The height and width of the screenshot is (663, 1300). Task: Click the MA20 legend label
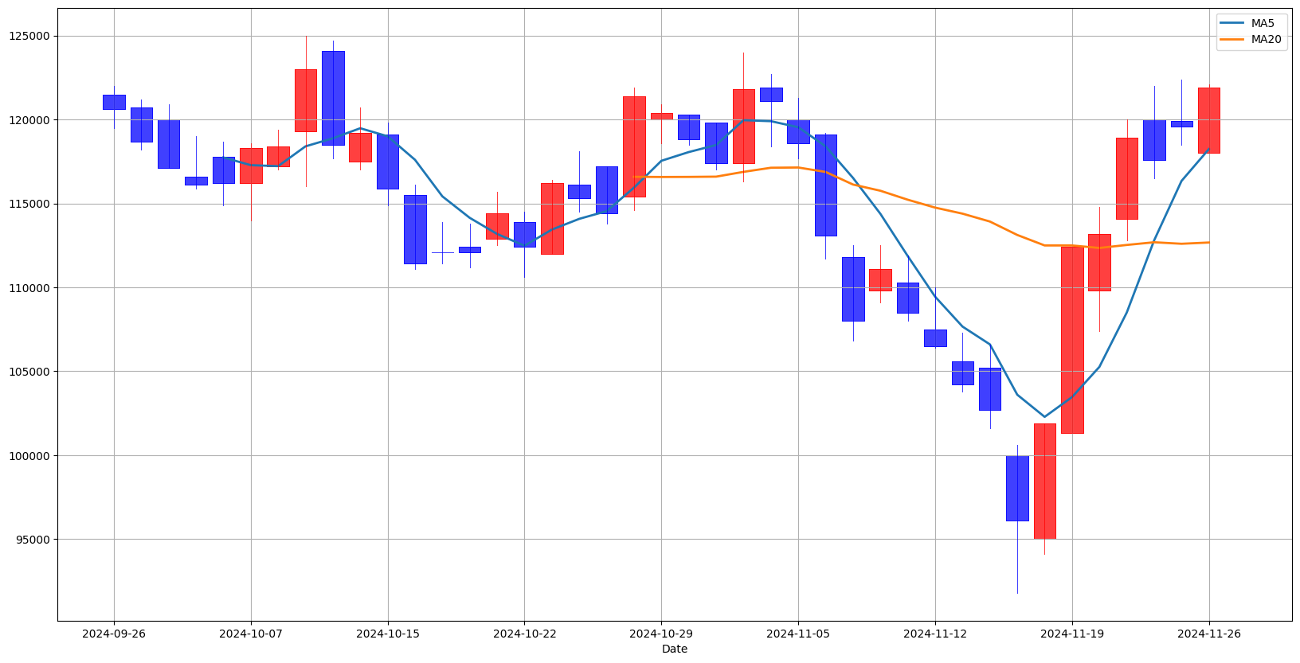[1267, 40]
